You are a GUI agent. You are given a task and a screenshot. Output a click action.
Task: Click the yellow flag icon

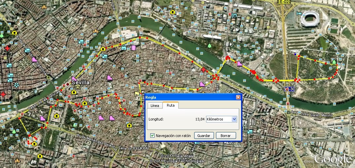137,93
